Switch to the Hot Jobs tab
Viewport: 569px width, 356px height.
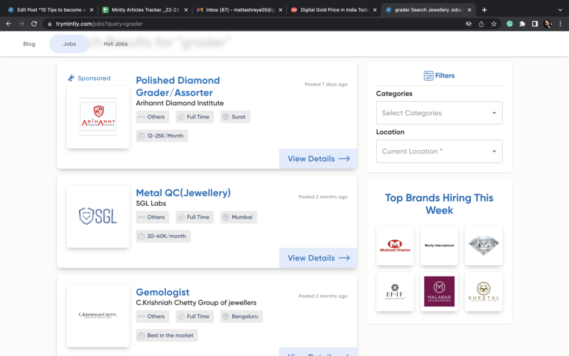tap(115, 43)
